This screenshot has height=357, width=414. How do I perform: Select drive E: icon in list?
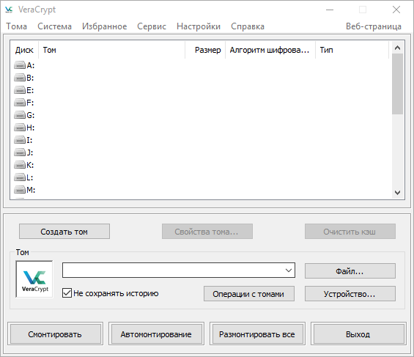(20, 90)
